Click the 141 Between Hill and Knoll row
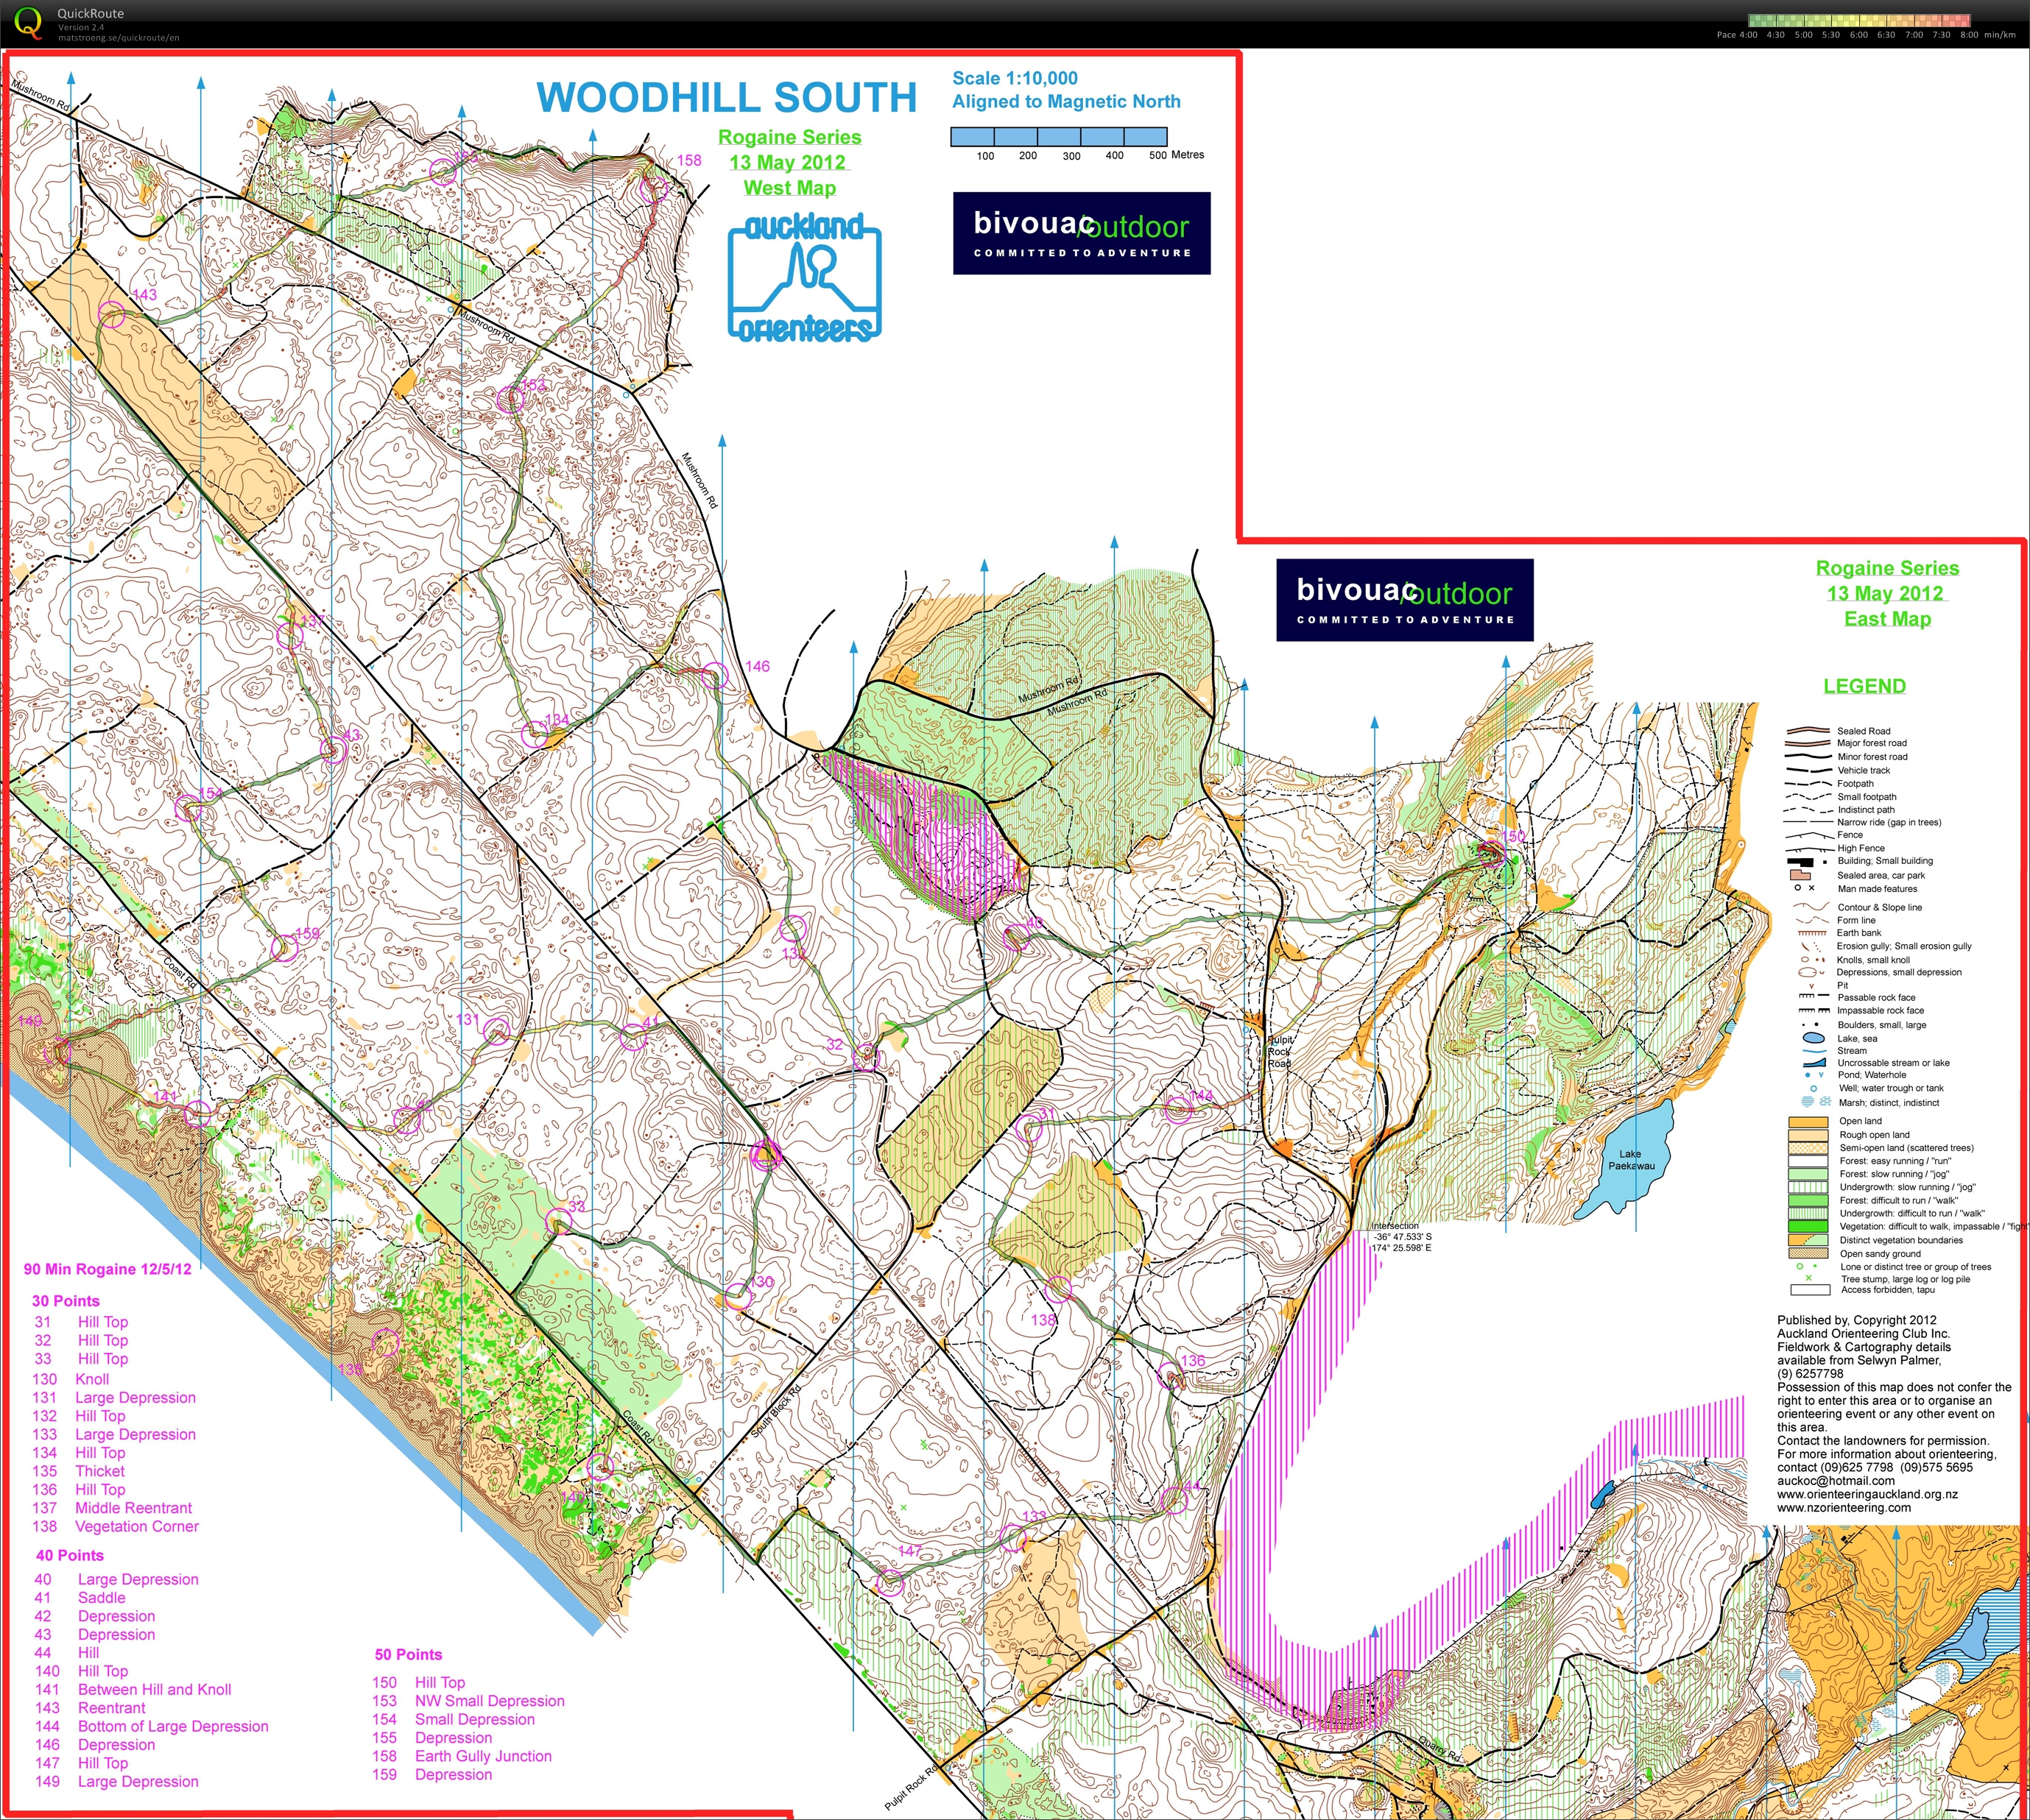Image resolution: width=2030 pixels, height=1820 pixels. click(133, 1689)
